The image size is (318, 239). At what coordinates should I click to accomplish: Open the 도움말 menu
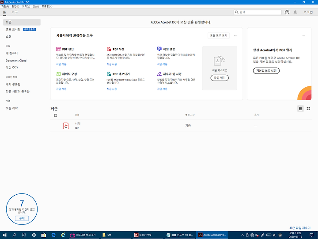[x=47, y=7]
